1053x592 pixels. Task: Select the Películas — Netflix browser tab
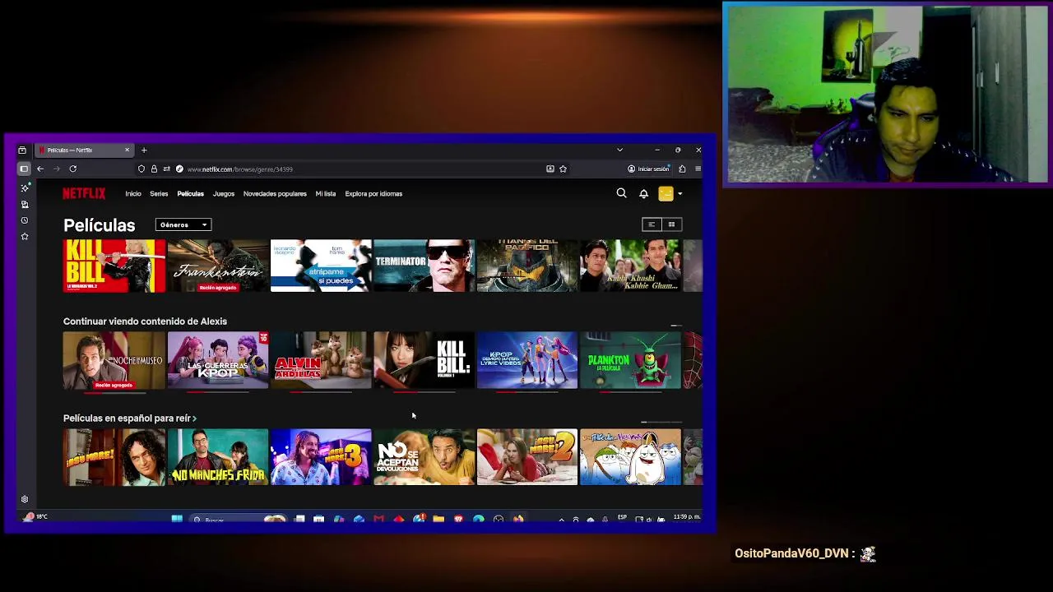pyautogui.click(x=84, y=150)
